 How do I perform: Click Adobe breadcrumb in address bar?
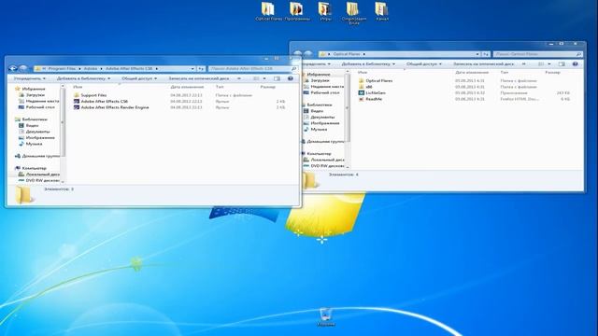[91, 68]
